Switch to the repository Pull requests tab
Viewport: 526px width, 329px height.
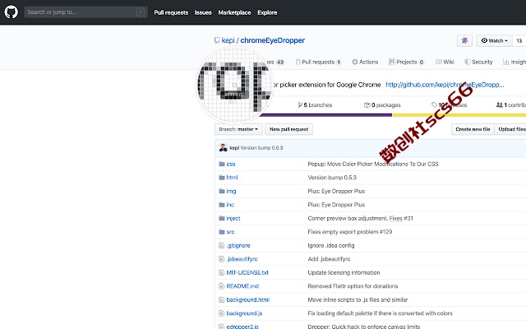pos(318,62)
